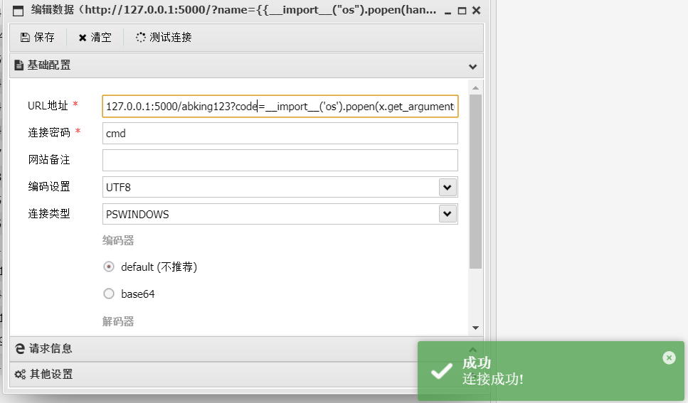Click the URL地址 input field

tap(280, 107)
